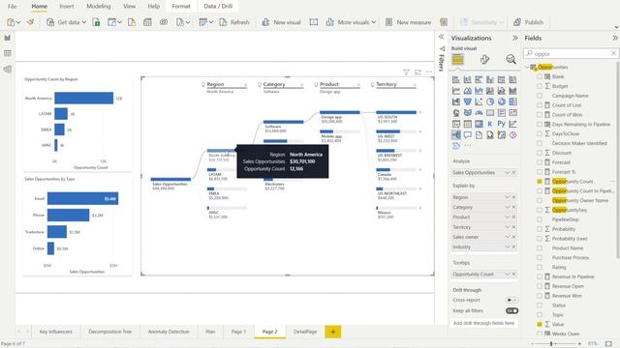The height and width of the screenshot is (348, 620).
Task: Click the Refresh button
Action: click(x=234, y=22)
